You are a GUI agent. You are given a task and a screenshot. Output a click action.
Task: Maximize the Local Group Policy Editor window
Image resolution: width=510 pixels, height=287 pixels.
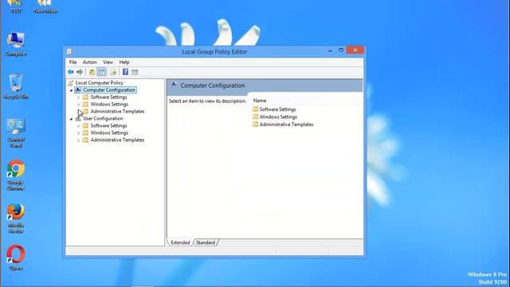[341, 50]
